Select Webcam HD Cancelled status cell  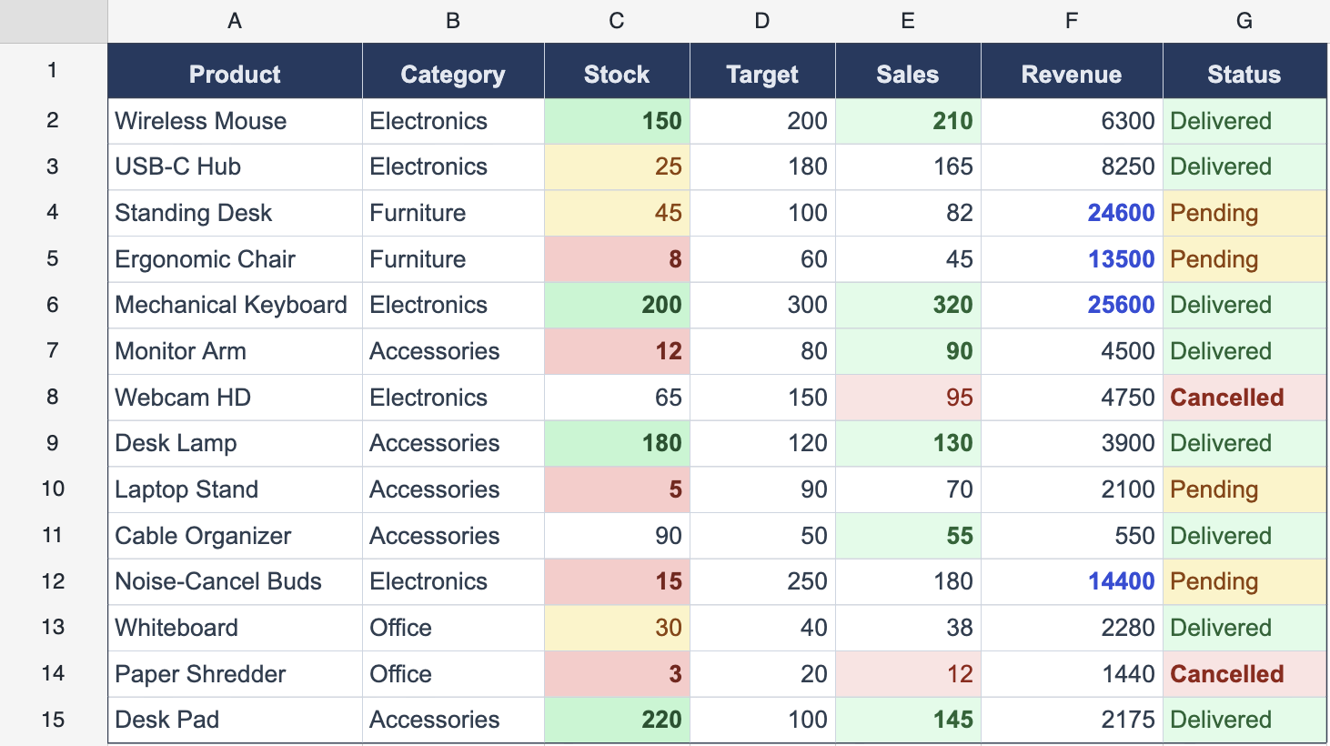click(x=1244, y=398)
